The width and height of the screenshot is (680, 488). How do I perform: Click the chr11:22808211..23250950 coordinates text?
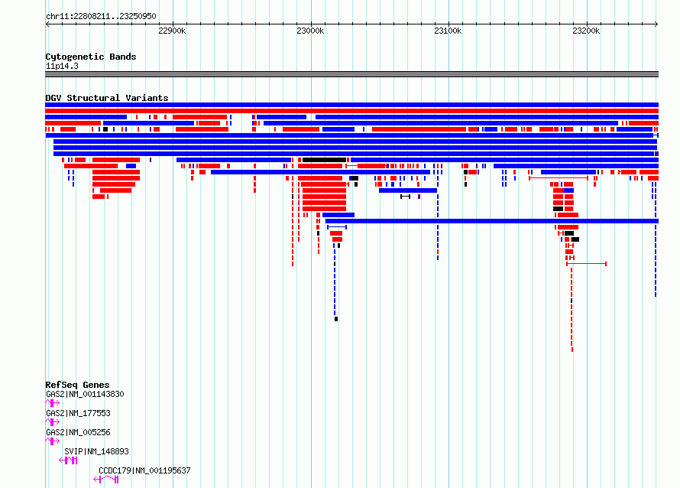click(101, 16)
